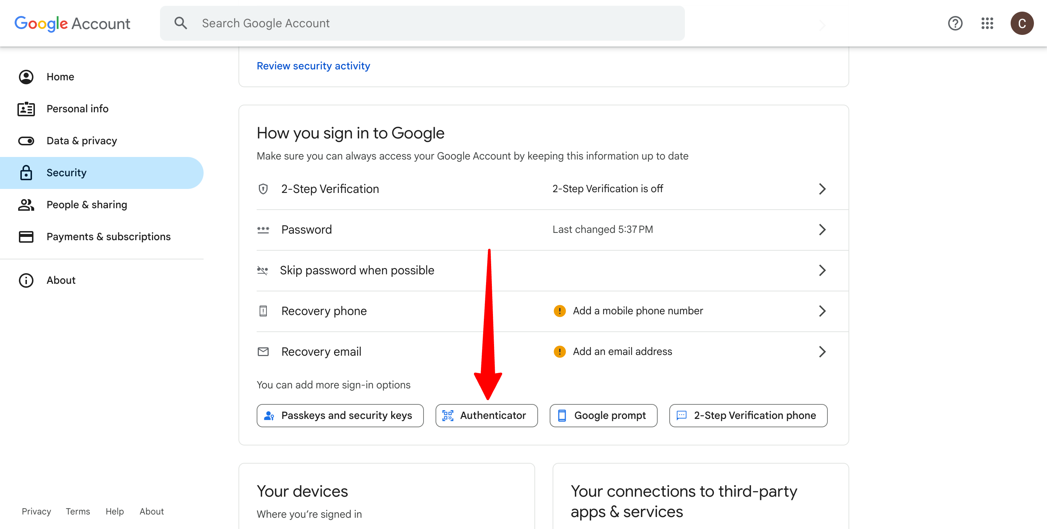Screen dimensions: 1047x529
Task: Go to the Home section
Action: [x=102, y=77]
